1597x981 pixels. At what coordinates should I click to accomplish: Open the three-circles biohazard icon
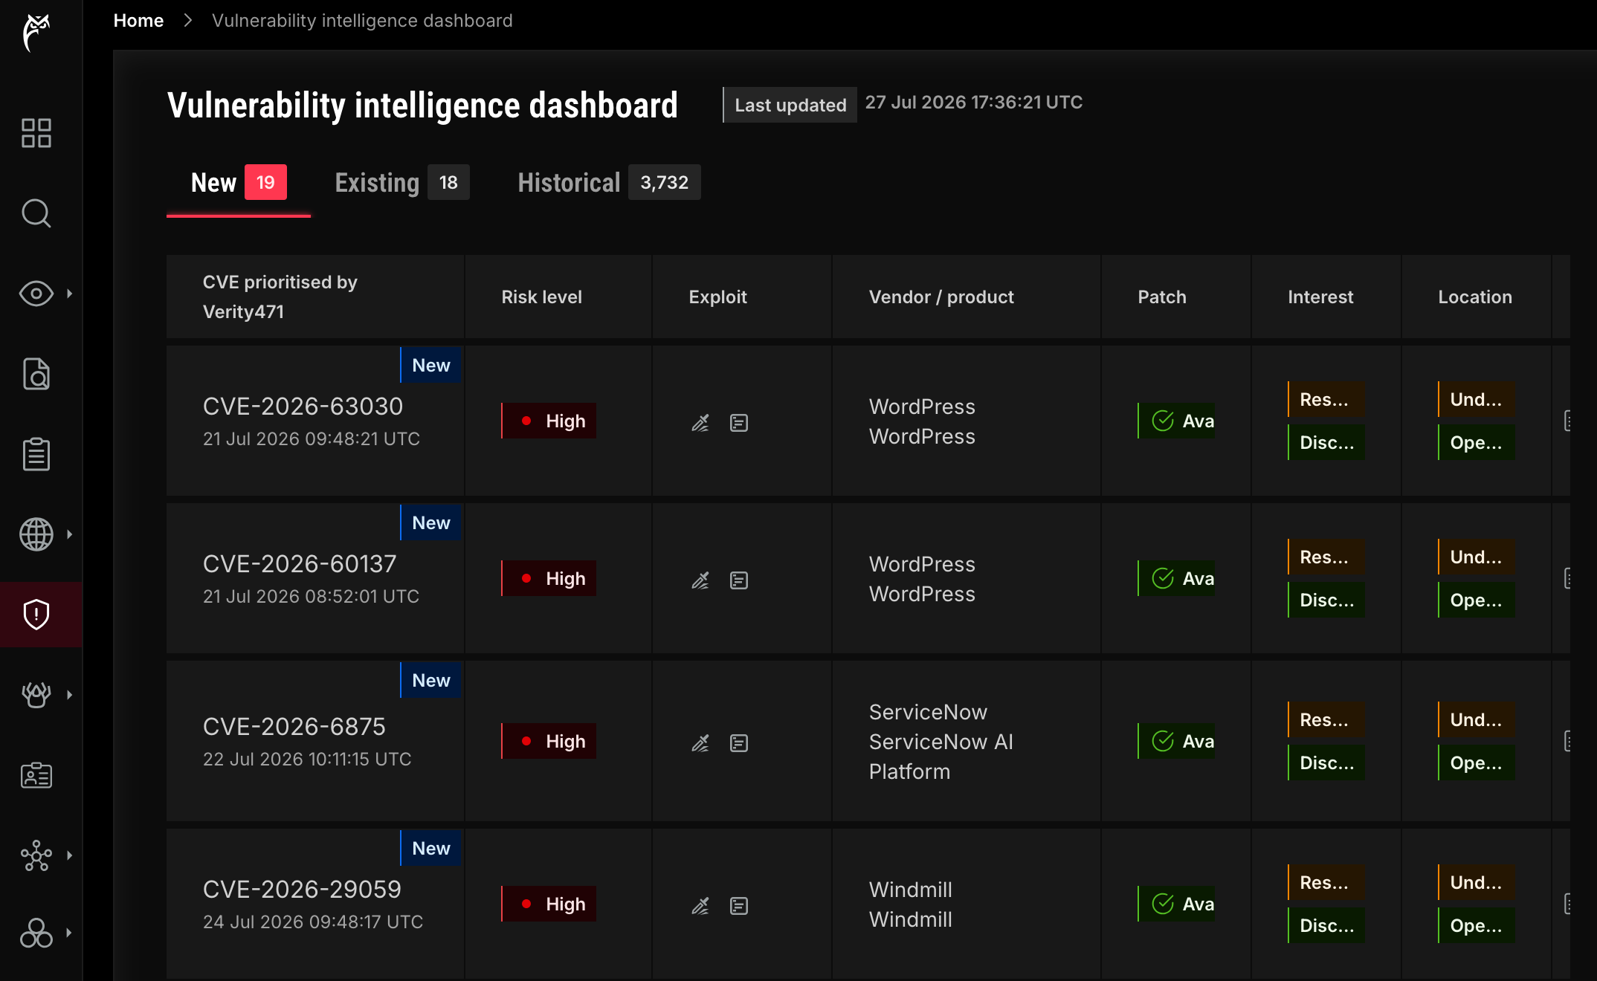click(36, 933)
